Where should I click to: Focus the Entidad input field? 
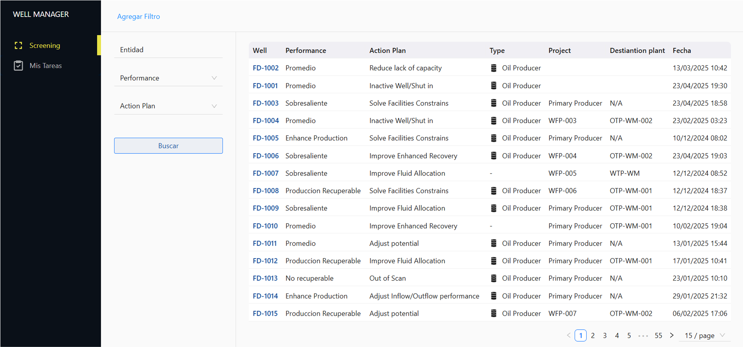pos(168,50)
